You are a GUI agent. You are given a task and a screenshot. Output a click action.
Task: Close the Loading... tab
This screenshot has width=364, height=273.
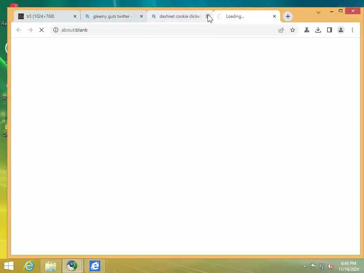click(274, 16)
